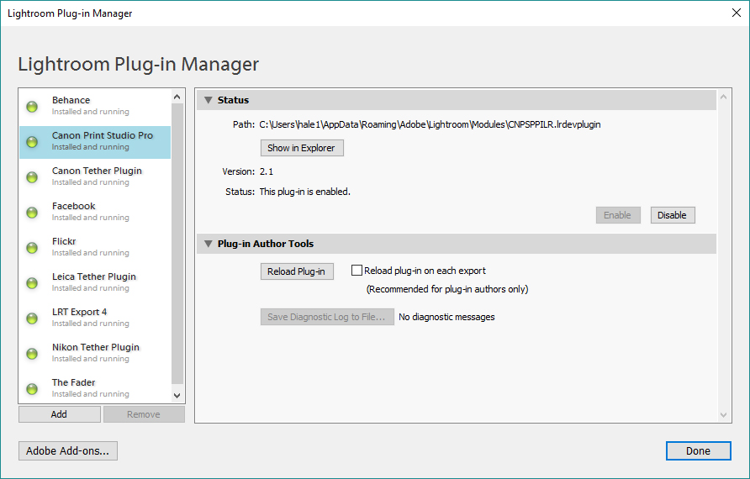
Task: Enable Reload plug-in on each export checkbox
Action: tap(357, 271)
